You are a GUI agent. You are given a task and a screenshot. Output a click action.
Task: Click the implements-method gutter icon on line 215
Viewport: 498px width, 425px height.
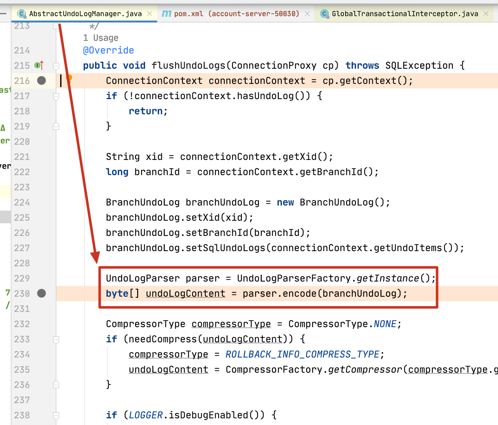click(39, 66)
